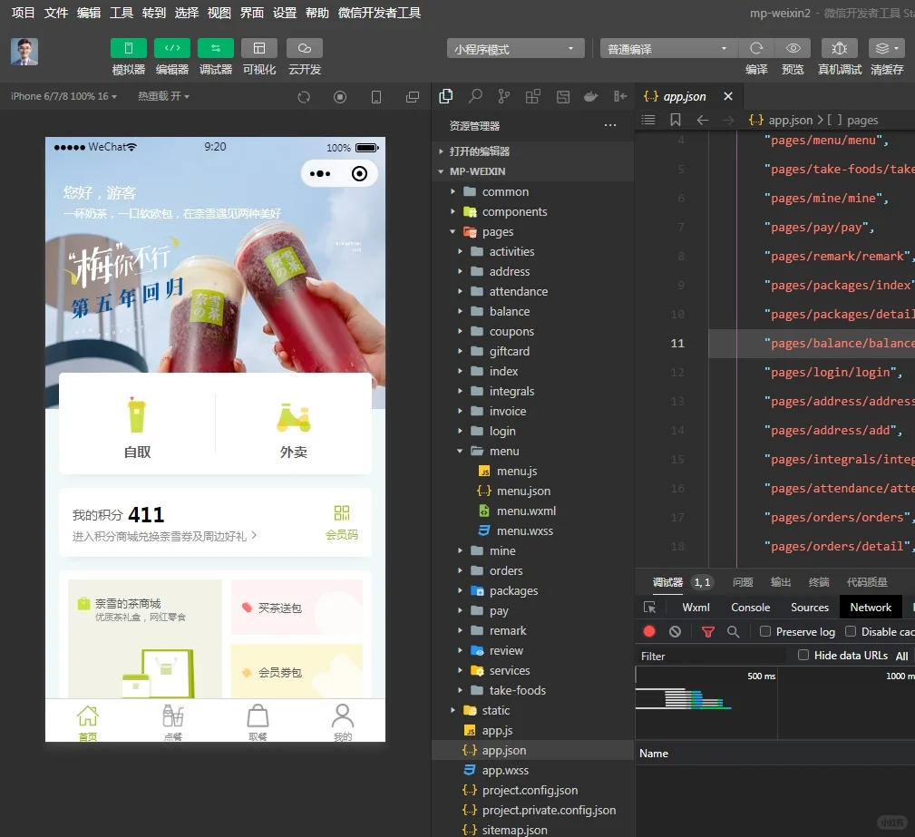This screenshot has width=915, height=837.
Task: Expand the static folder
Action: (x=533, y=710)
